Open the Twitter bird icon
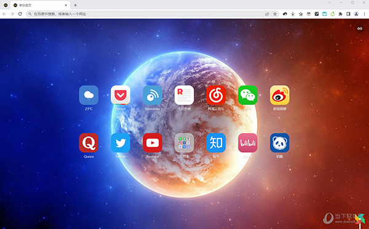This screenshot has height=229, width=369. (121, 143)
